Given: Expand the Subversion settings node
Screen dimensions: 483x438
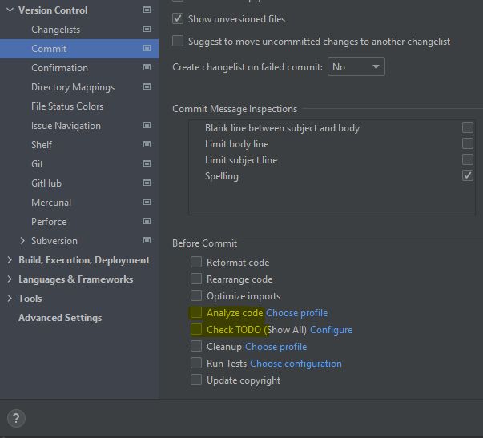Looking at the screenshot, I should 22,240.
